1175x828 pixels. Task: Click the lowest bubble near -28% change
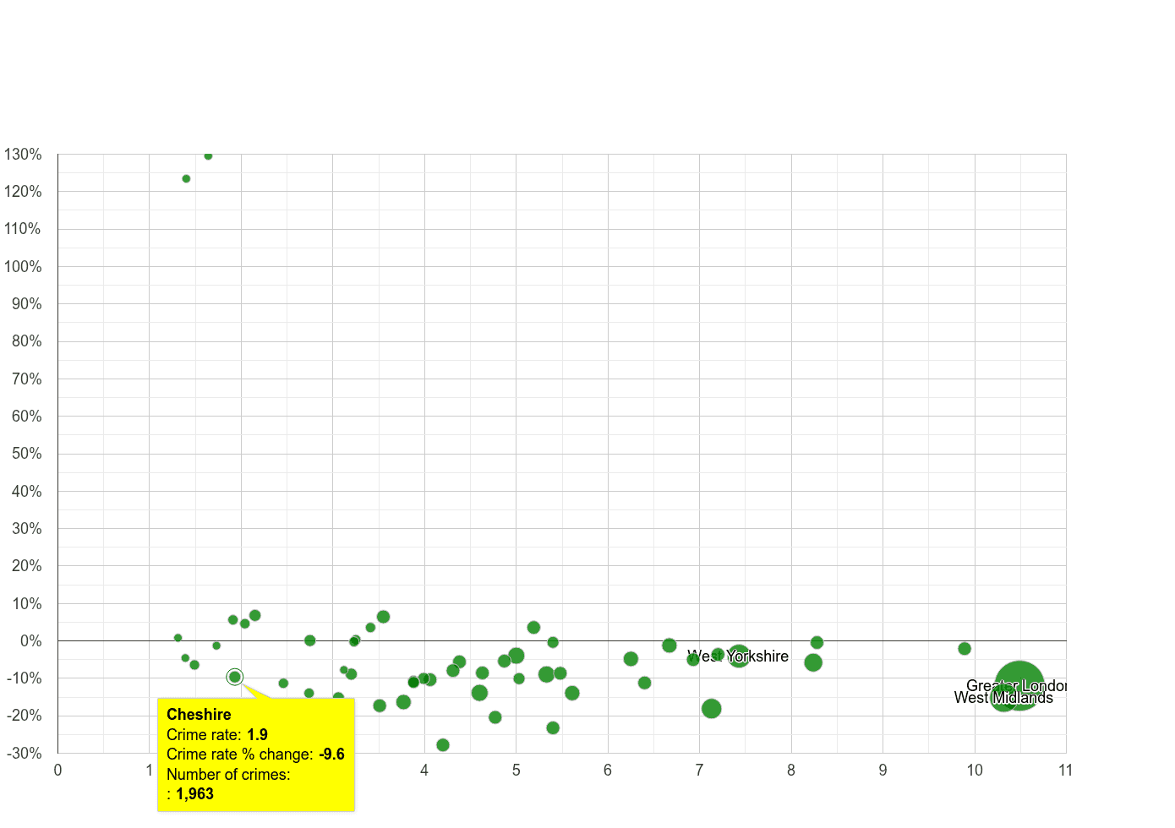[x=443, y=745]
